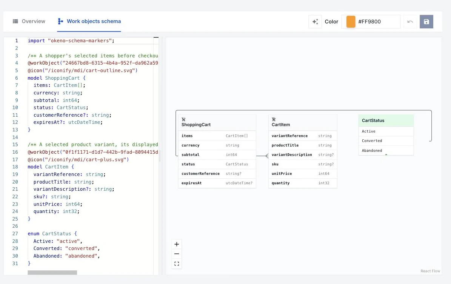Select the ShoppingCart node title
Screen dimensions: 451x284
[x=196, y=125]
